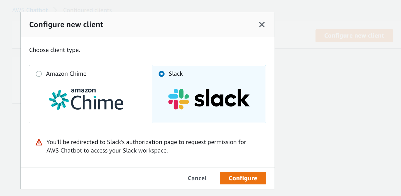Select the Slack radio button
This screenshot has height=196, width=401.
[x=161, y=74]
